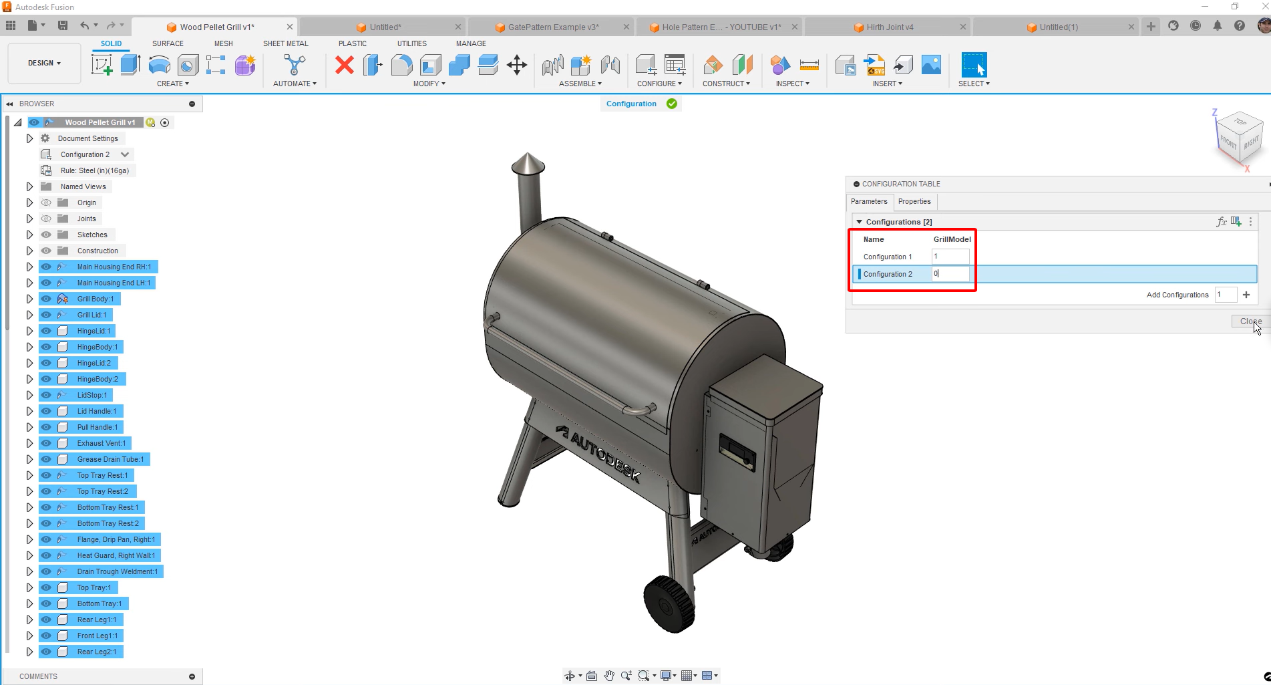This screenshot has width=1271, height=685.
Task: Open the MODIFY menu
Action: pos(429,84)
